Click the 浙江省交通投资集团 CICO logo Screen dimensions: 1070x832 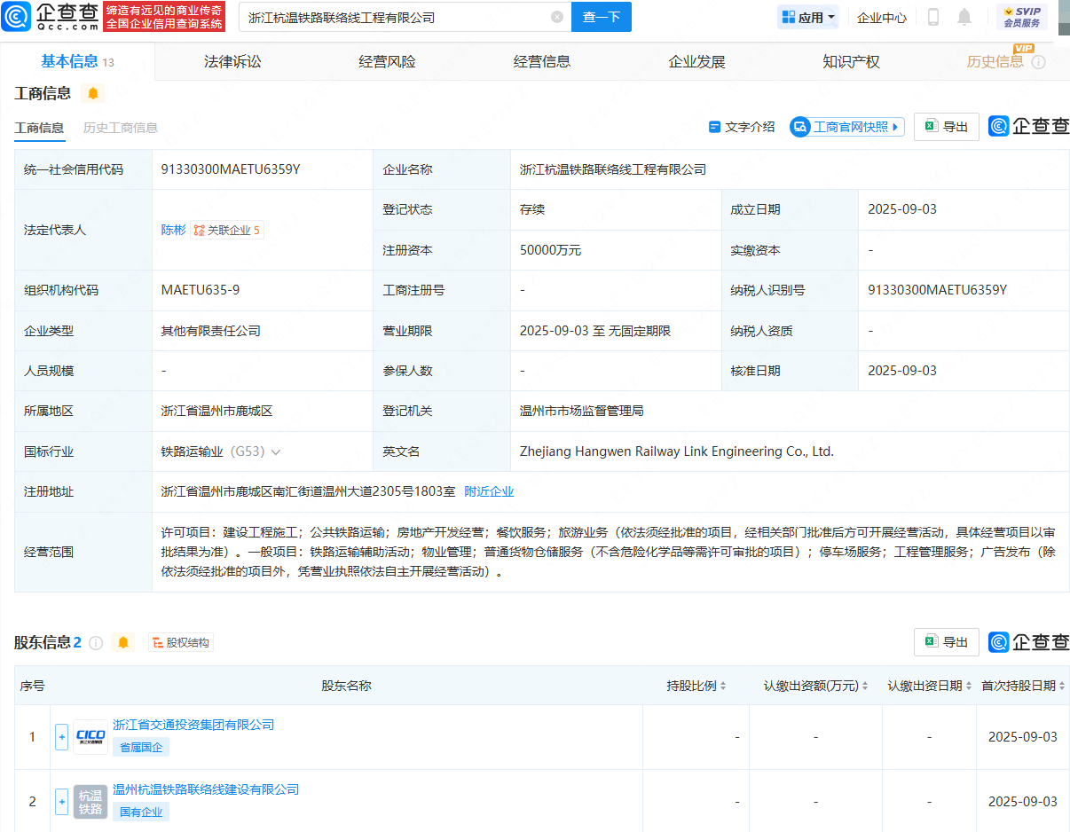pyautogui.click(x=90, y=736)
